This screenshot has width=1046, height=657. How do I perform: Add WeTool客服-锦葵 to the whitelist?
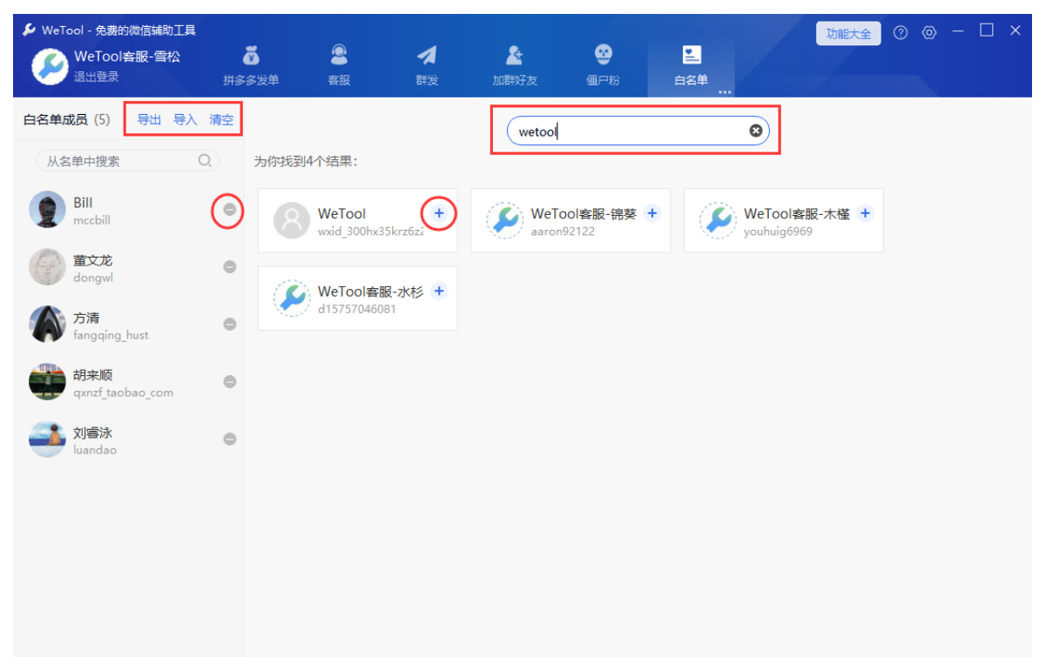[652, 213]
